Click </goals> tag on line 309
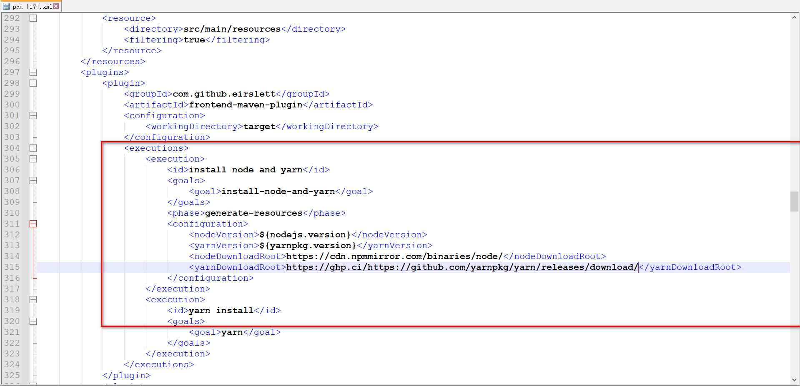Screen dimensions: 800x386 [189, 202]
